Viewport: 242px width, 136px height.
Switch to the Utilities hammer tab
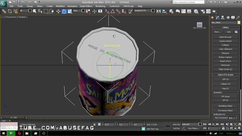click(238, 18)
